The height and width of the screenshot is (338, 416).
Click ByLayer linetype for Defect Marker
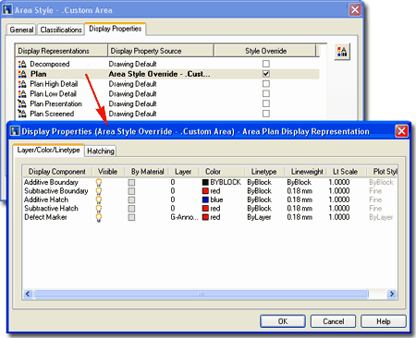pos(259,217)
